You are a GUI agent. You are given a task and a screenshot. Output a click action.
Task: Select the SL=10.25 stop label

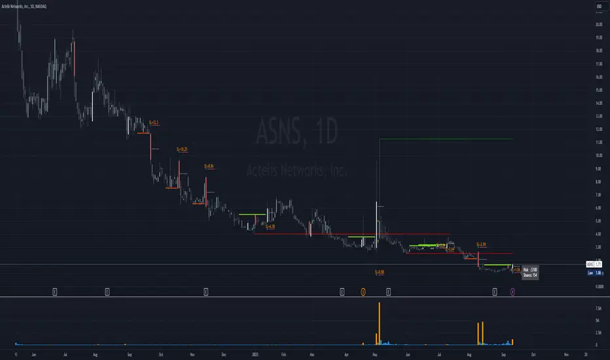coord(182,149)
